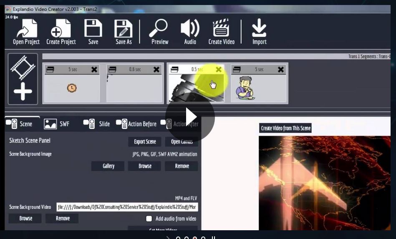This screenshot has width=396, height=239.
Task: Save the project with the Save icon
Action: 93,32
